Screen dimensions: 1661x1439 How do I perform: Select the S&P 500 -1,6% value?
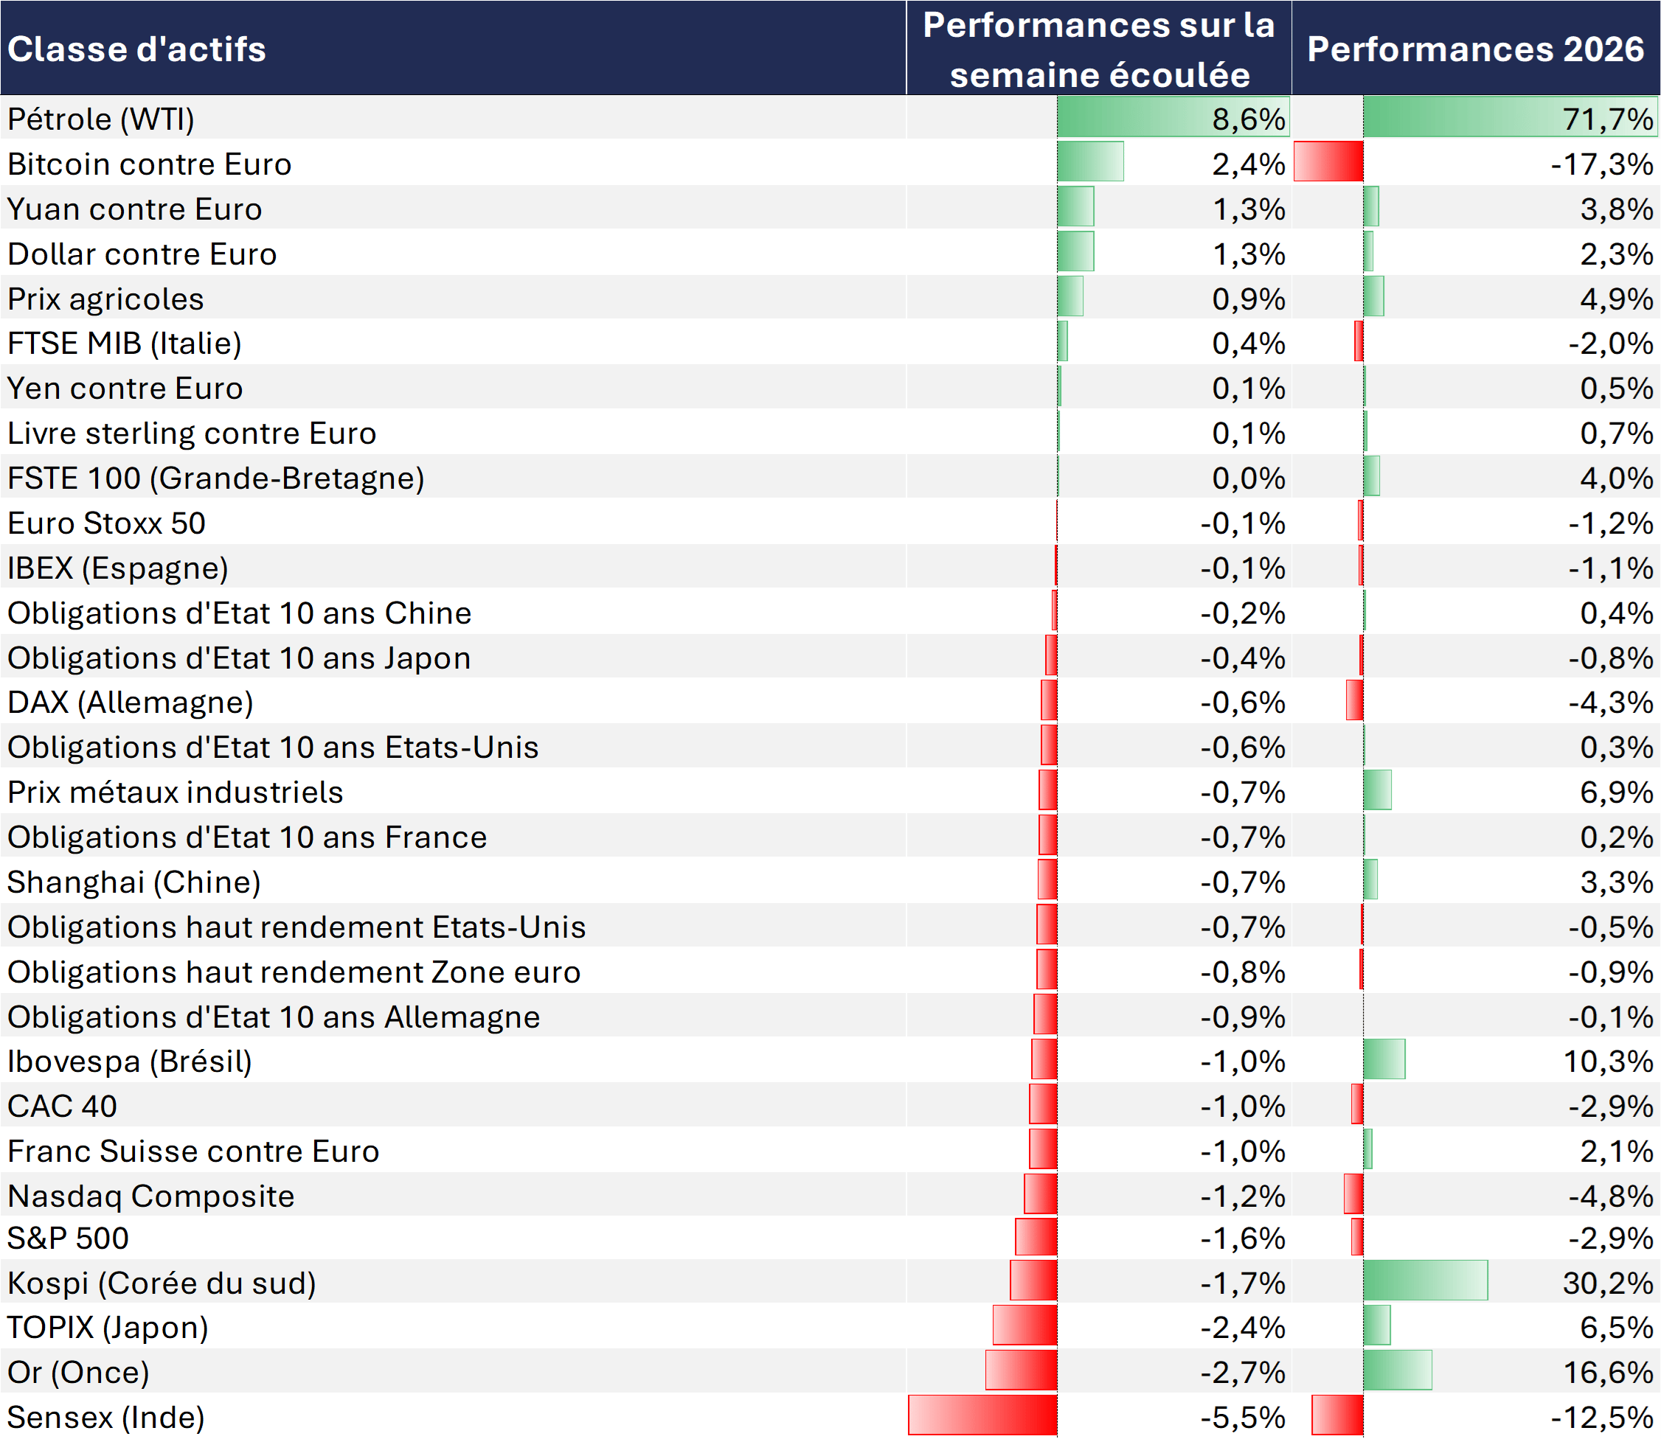point(1242,1238)
